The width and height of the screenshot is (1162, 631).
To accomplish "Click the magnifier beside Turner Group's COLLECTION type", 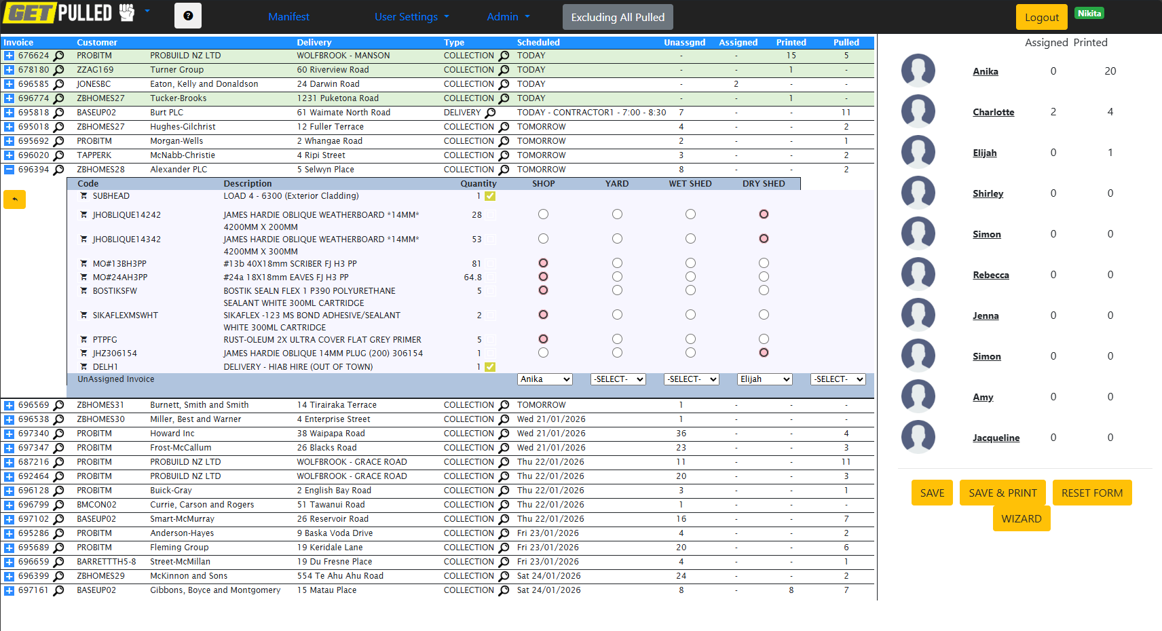I will [504, 70].
